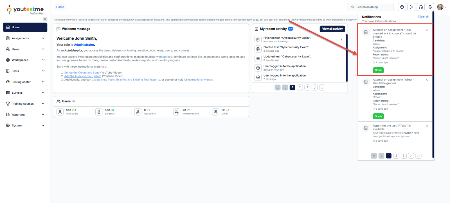450x203 pixels.
Task: Click the Administrator role link
Action: [84, 45]
